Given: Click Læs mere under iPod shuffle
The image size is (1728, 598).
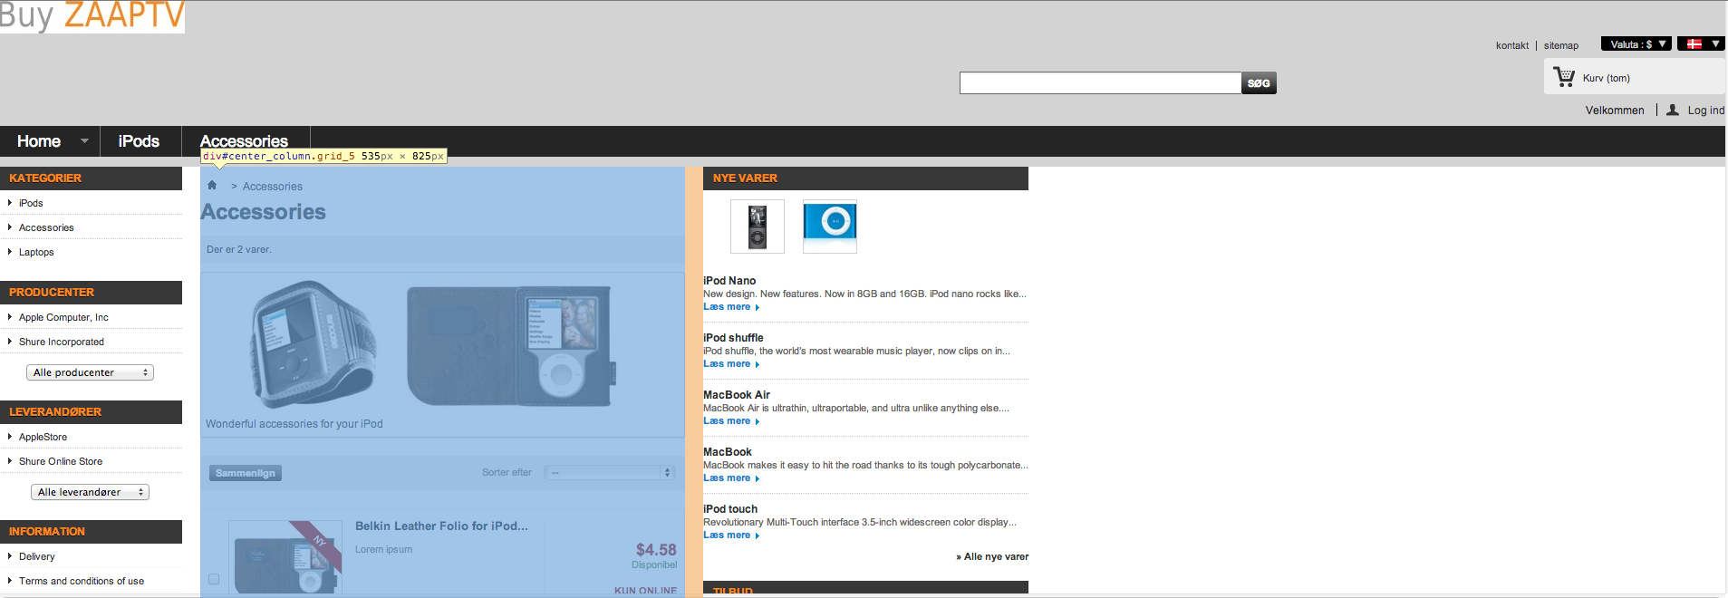Looking at the screenshot, I should pos(731,364).
